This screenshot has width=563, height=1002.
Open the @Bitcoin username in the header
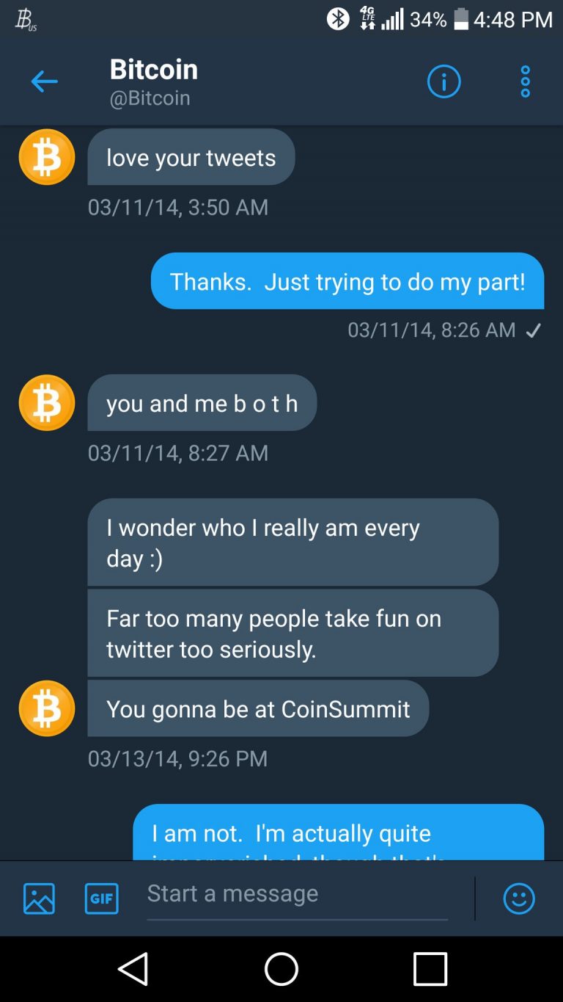pyautogui.click(x=152, y=97)
